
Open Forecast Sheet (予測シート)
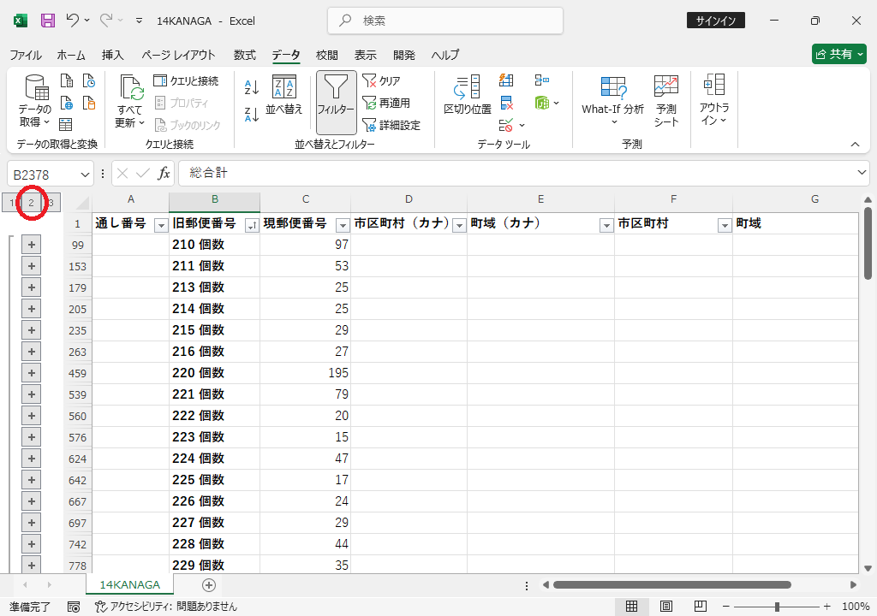[666, 101]
